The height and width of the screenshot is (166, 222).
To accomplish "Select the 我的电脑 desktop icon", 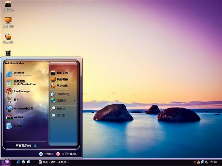I will (x=8, y=21).
